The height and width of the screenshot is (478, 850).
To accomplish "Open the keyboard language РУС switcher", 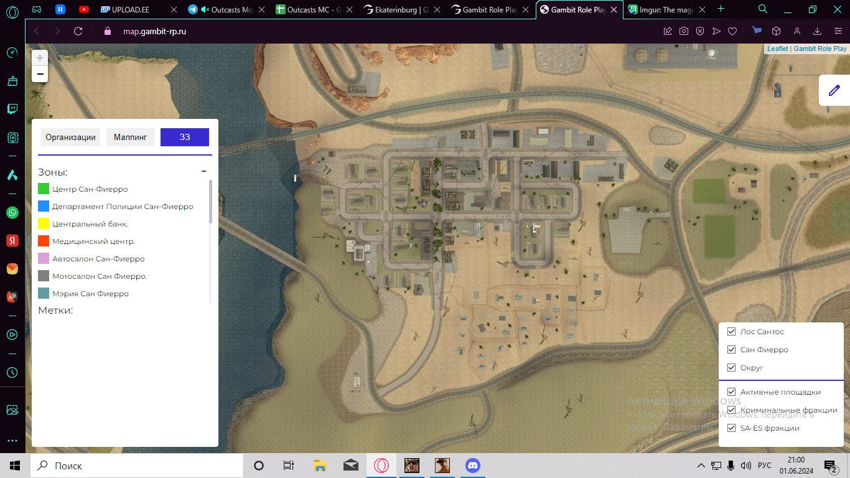I will (764, 466).
